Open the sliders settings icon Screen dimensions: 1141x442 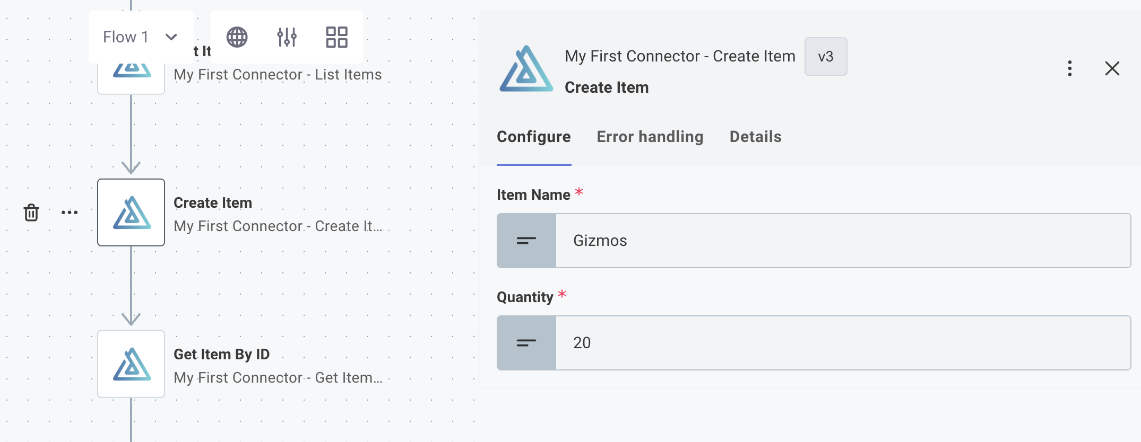[287, 37]
